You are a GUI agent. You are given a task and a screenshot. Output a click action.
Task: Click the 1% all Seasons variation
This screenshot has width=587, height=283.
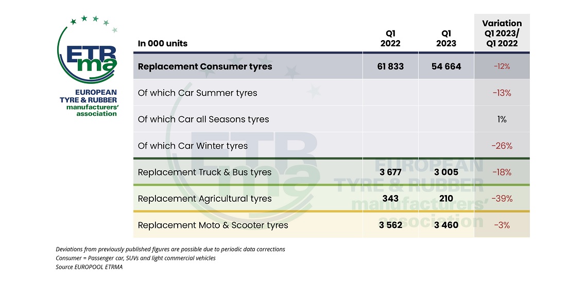pos(502,119)
